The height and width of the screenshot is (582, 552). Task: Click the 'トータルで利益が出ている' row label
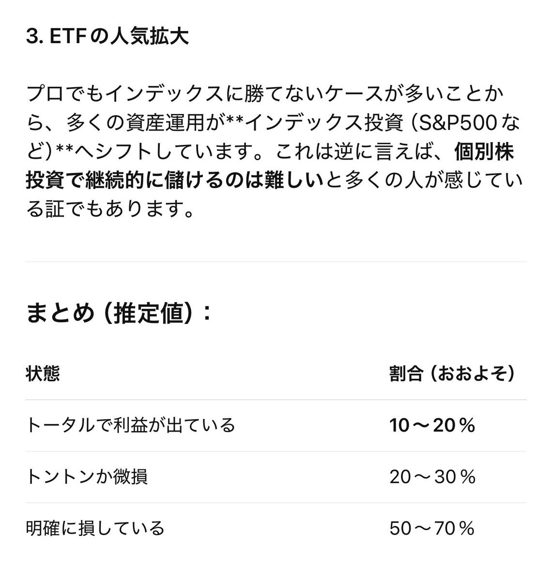pyautogui.click(x=130, y=425)
